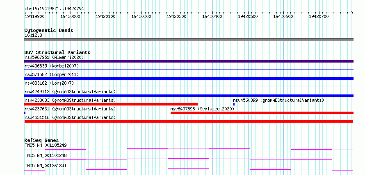Click ruler position 19420500
Screen dimensions: 365x175
(x=248, y=16)
